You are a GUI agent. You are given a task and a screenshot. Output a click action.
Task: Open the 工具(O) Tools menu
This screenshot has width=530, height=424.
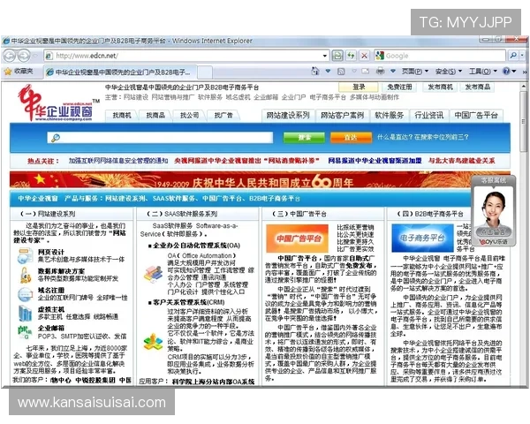click(x=482, y=72)
